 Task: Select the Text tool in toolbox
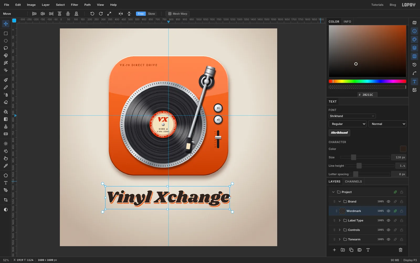(6, 183)
